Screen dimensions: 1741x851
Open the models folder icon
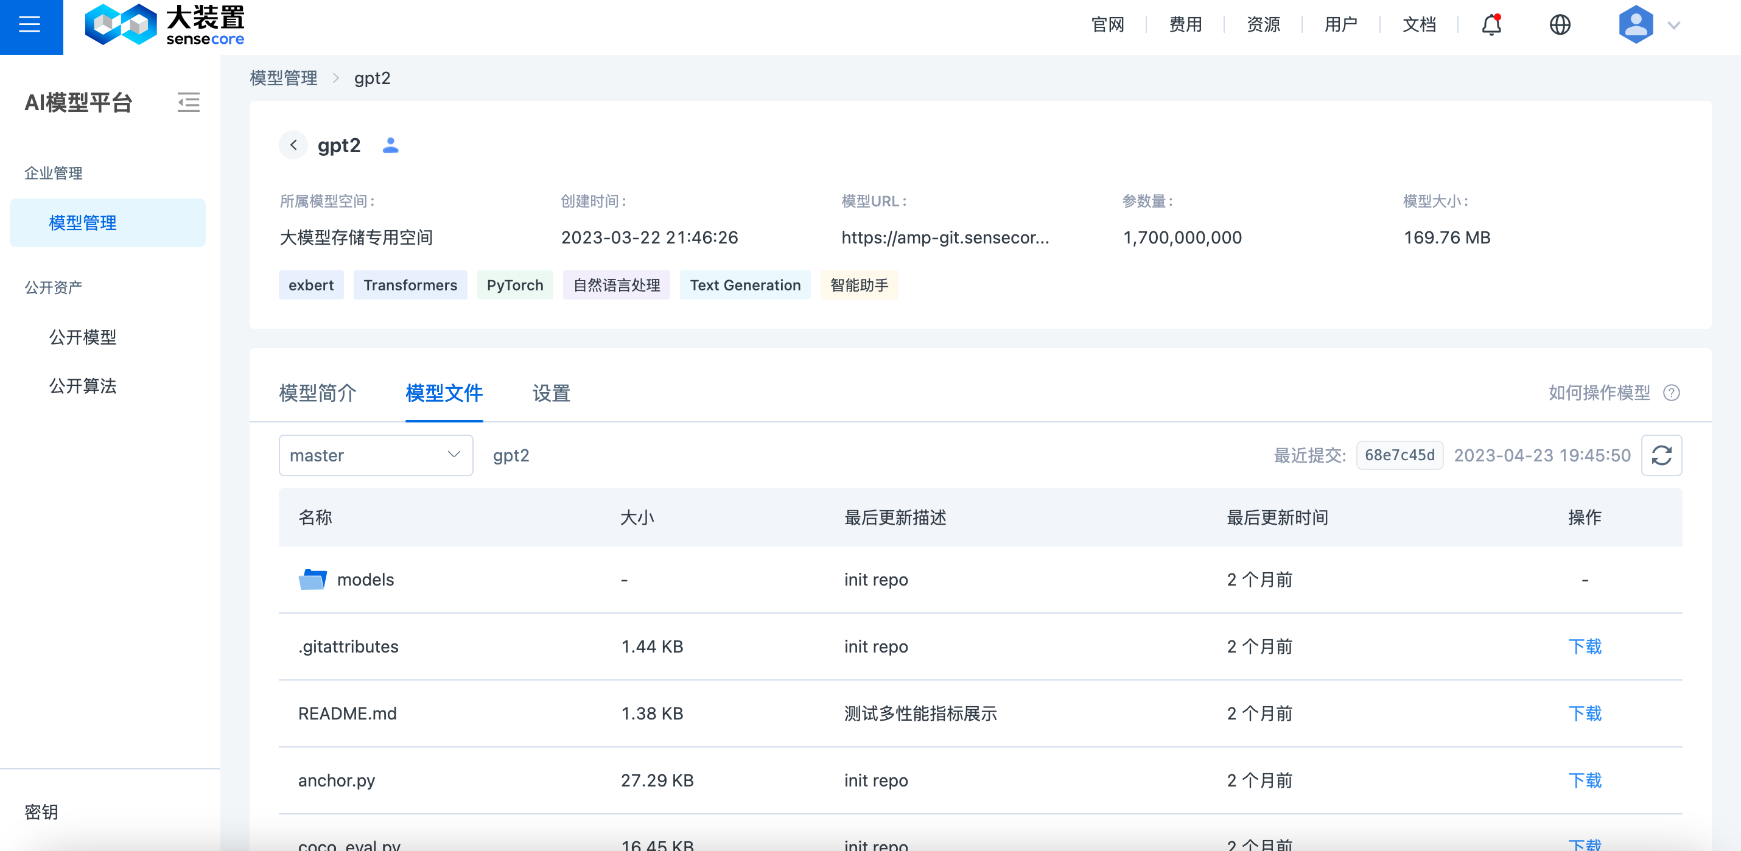pyautogui.click(x=312, y=580)
